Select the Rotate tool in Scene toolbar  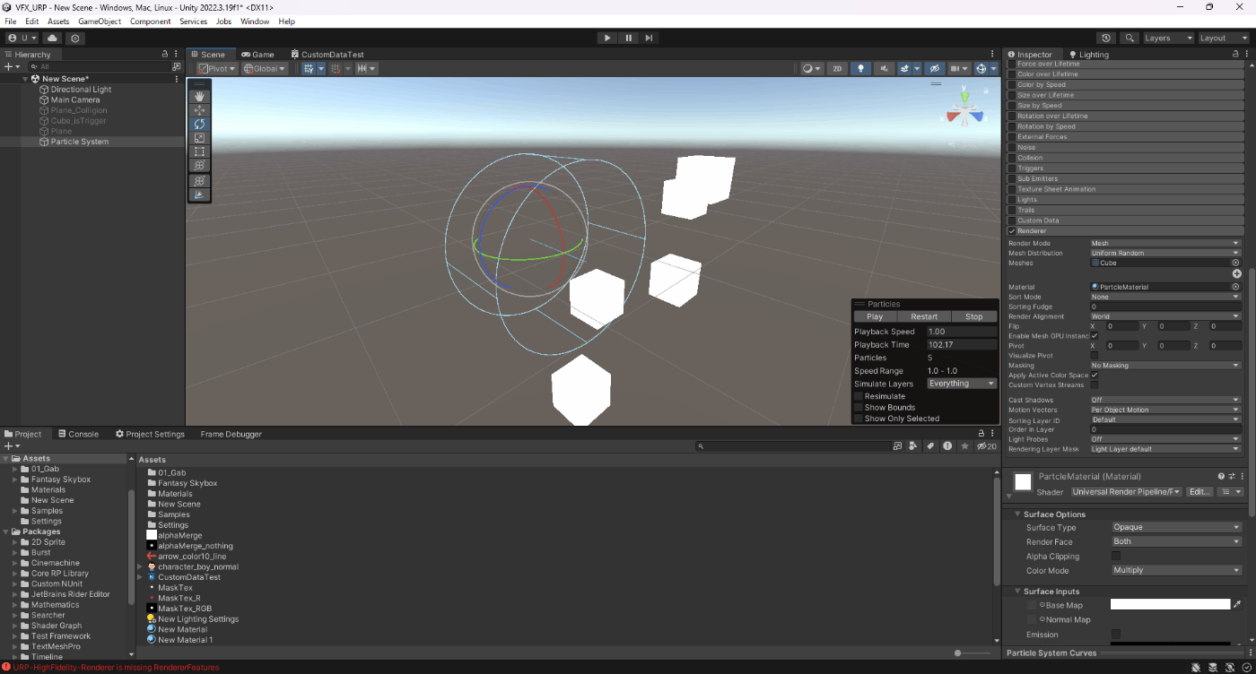click(x=199, y=124)
